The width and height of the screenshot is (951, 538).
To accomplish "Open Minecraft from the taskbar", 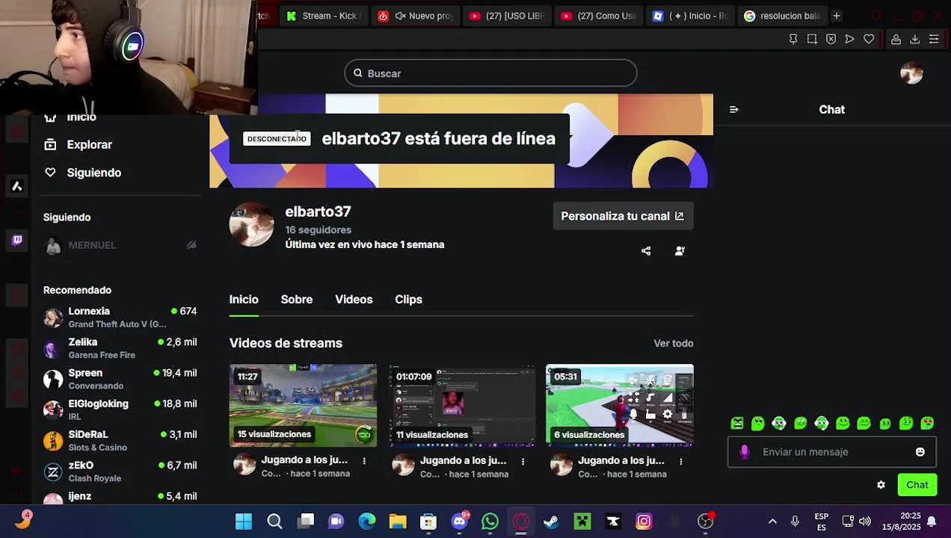I will click(582, 521).
